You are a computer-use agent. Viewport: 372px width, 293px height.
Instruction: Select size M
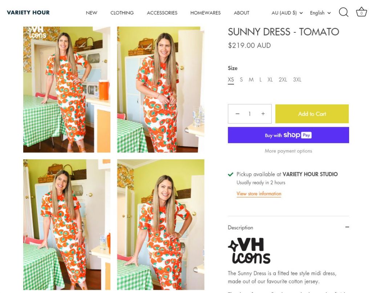[251, 80]
